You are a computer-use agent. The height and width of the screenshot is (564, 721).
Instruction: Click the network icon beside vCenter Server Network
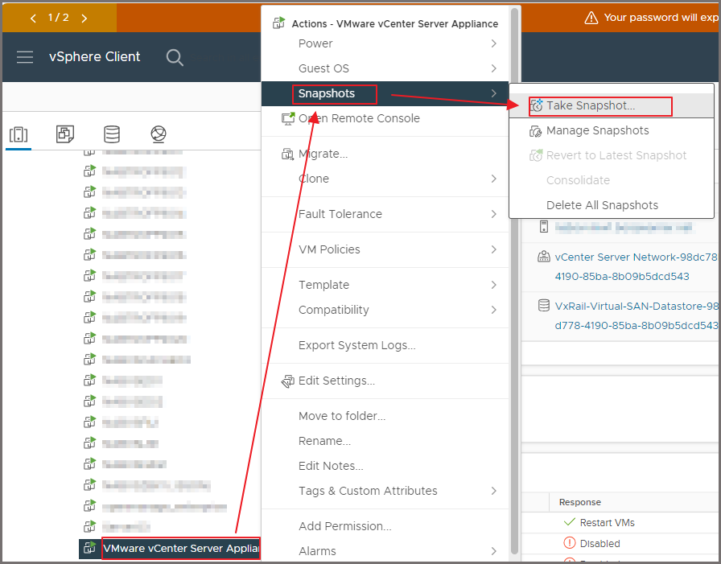[x=544, y=257]
